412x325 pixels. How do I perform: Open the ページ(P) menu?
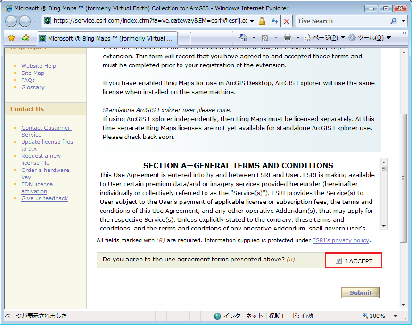(324, 38)
